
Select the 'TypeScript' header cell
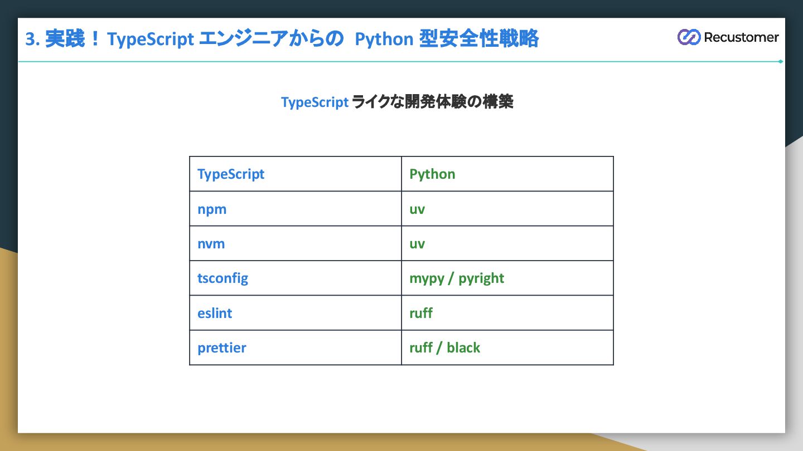pos(296,174)
